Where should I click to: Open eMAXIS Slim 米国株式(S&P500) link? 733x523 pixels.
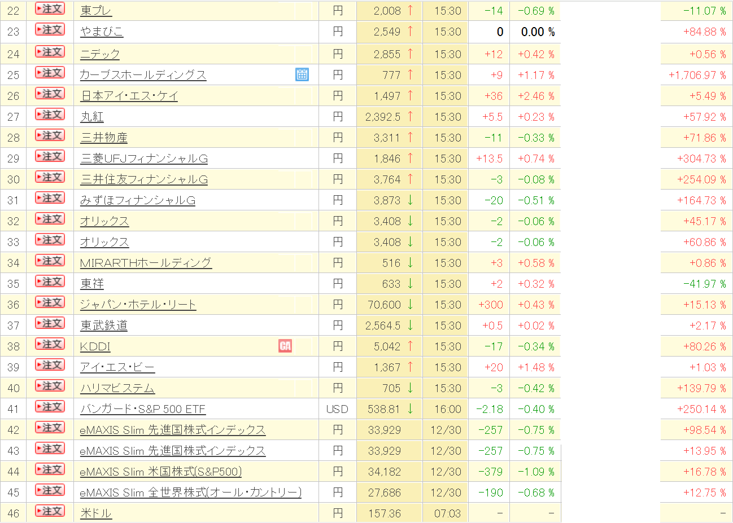pos(161,472)
